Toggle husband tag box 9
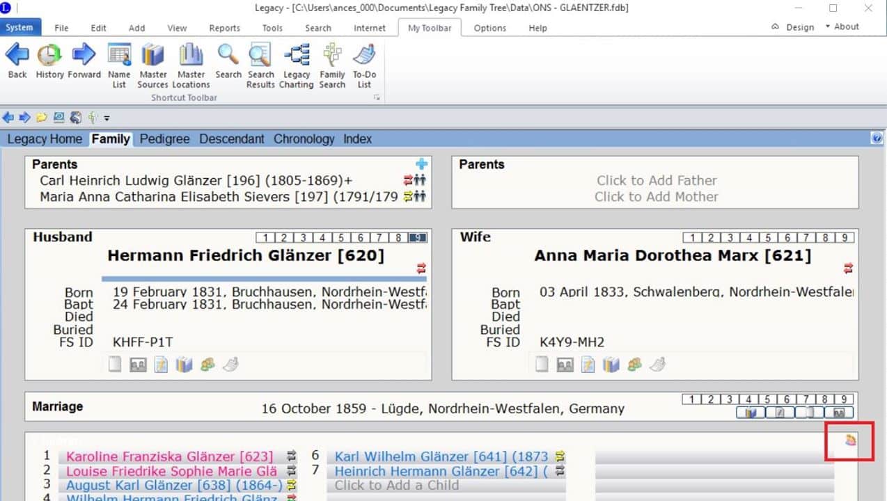887x501 pixels. 417,237
